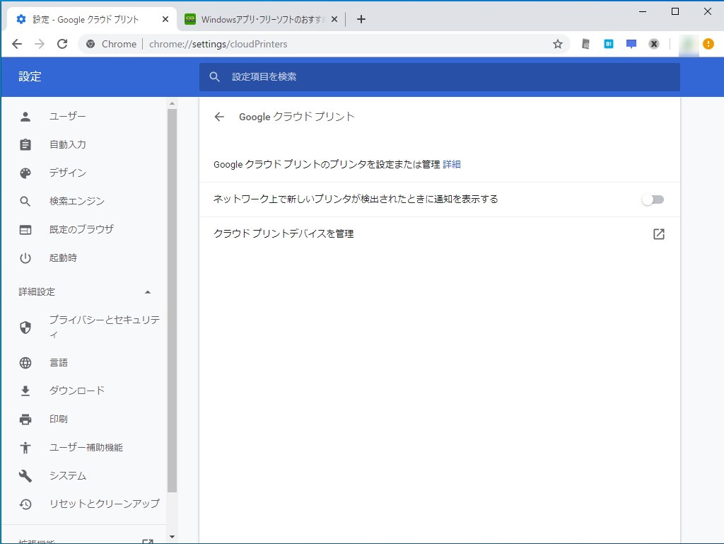The height and width of the screenshot is (544, 724).
Task: Open クラウド プリントデバイスを管理 in new tab
Action: 658,234
